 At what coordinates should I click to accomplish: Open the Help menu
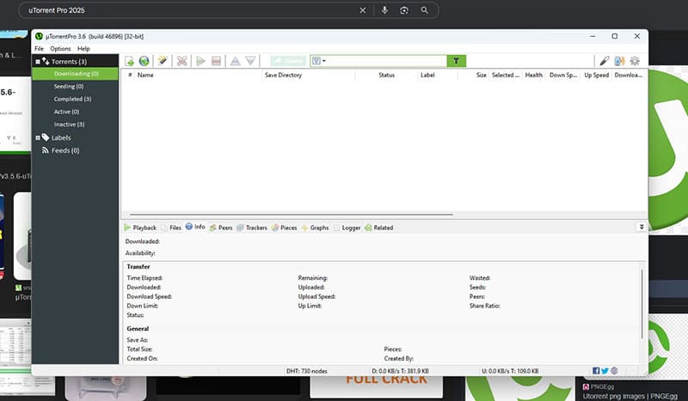(83, 49)
